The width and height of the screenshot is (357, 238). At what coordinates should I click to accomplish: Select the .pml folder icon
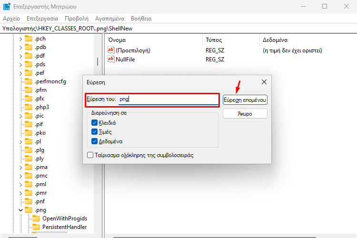pyautogui.click(x=29, y=184)
